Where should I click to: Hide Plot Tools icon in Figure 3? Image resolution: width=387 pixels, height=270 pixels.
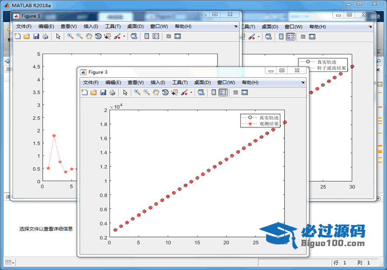[x=235, y=92]
